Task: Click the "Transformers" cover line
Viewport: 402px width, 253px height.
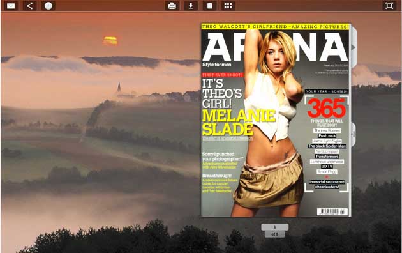Action: (327, 157)
